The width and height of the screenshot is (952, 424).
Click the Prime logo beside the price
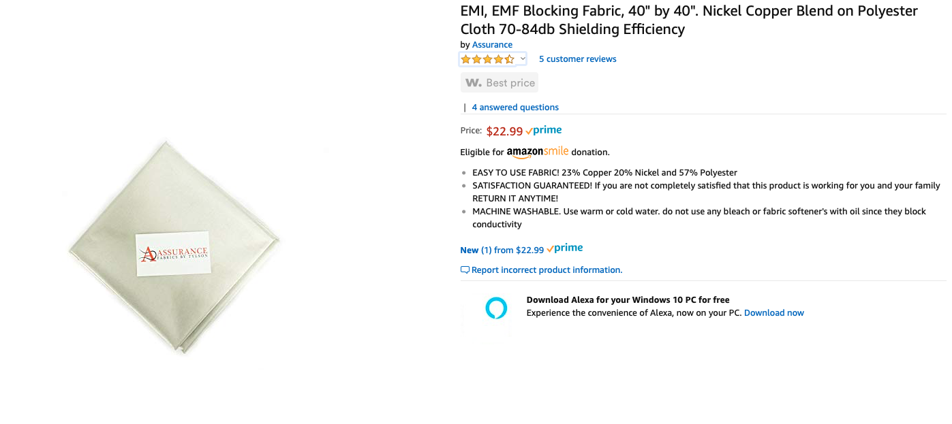544,130
